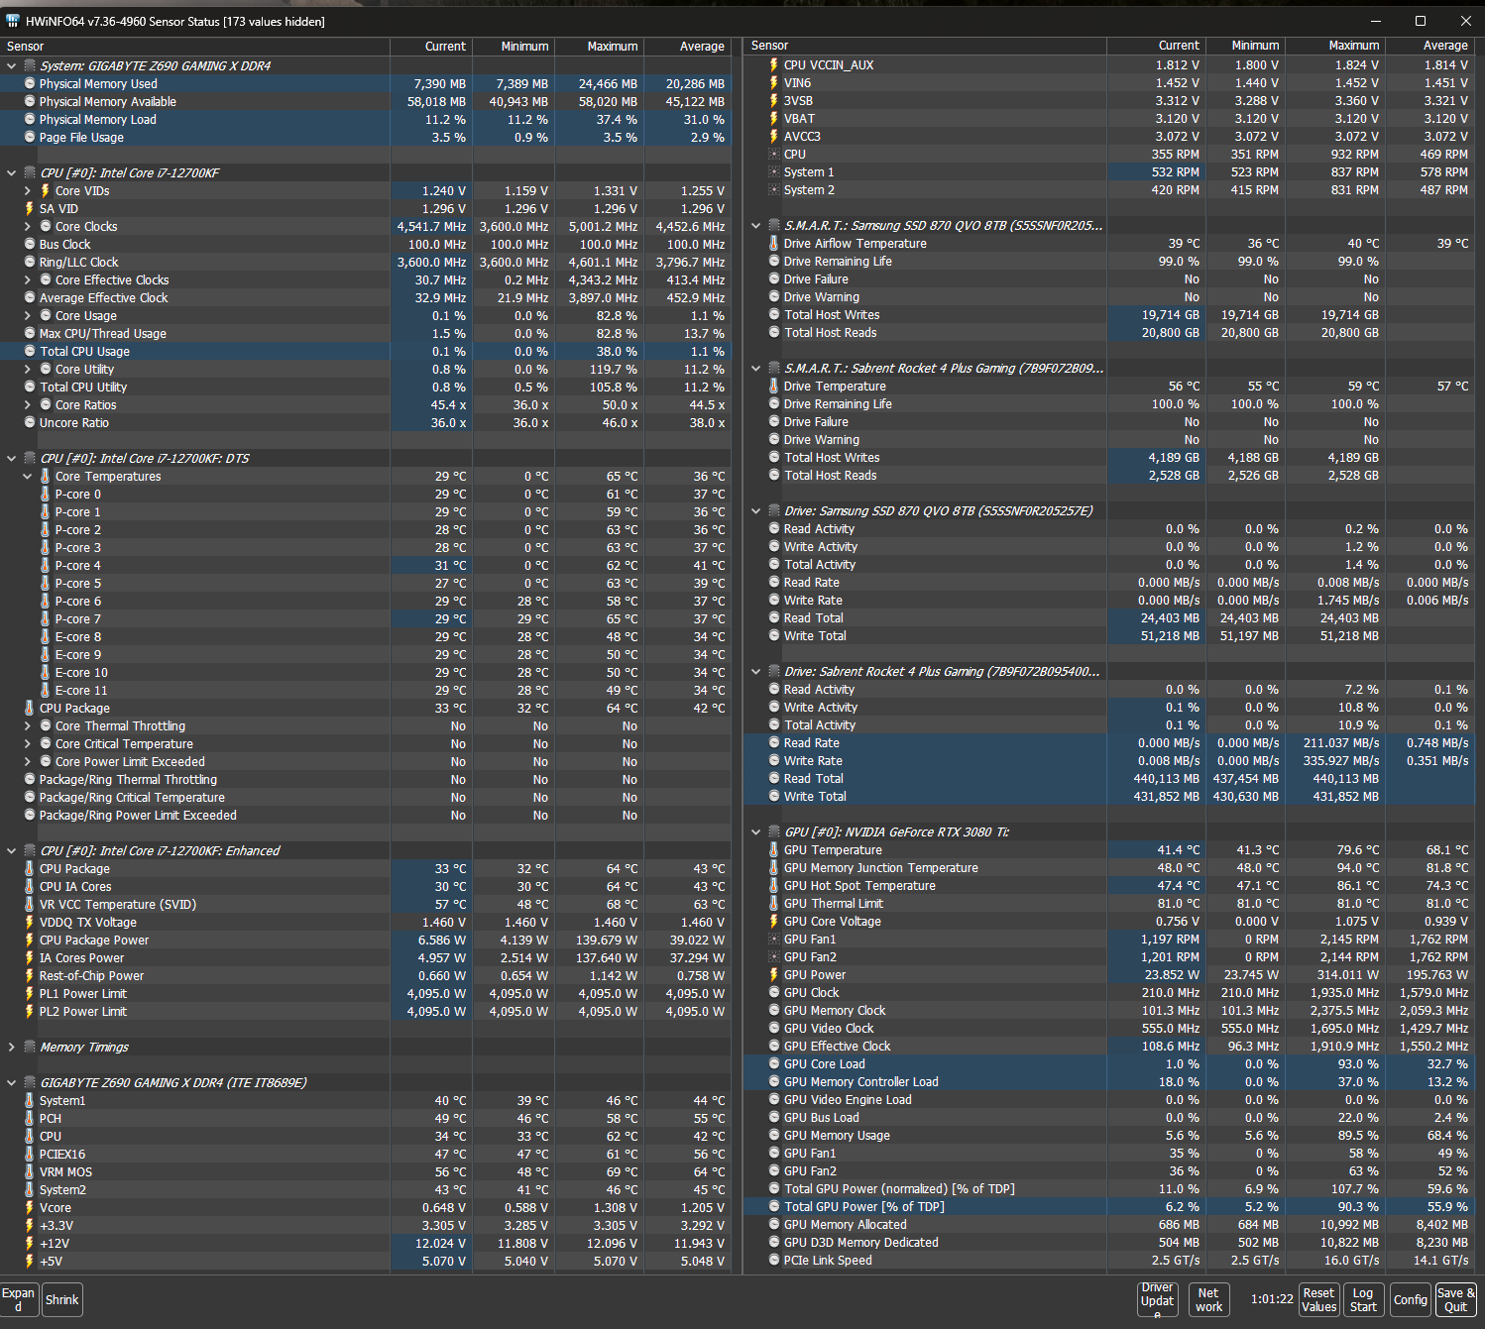Expand the Core Ratios row
Image resolution: width=1485 pixels, height=1329 pixels.
click(28, 405)
